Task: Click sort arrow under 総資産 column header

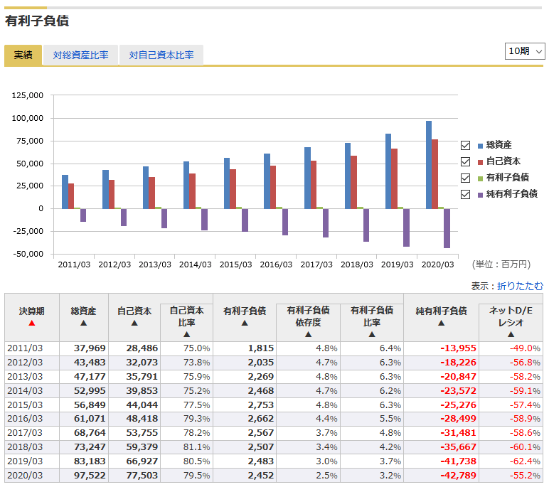Action: tap(83, 323)
